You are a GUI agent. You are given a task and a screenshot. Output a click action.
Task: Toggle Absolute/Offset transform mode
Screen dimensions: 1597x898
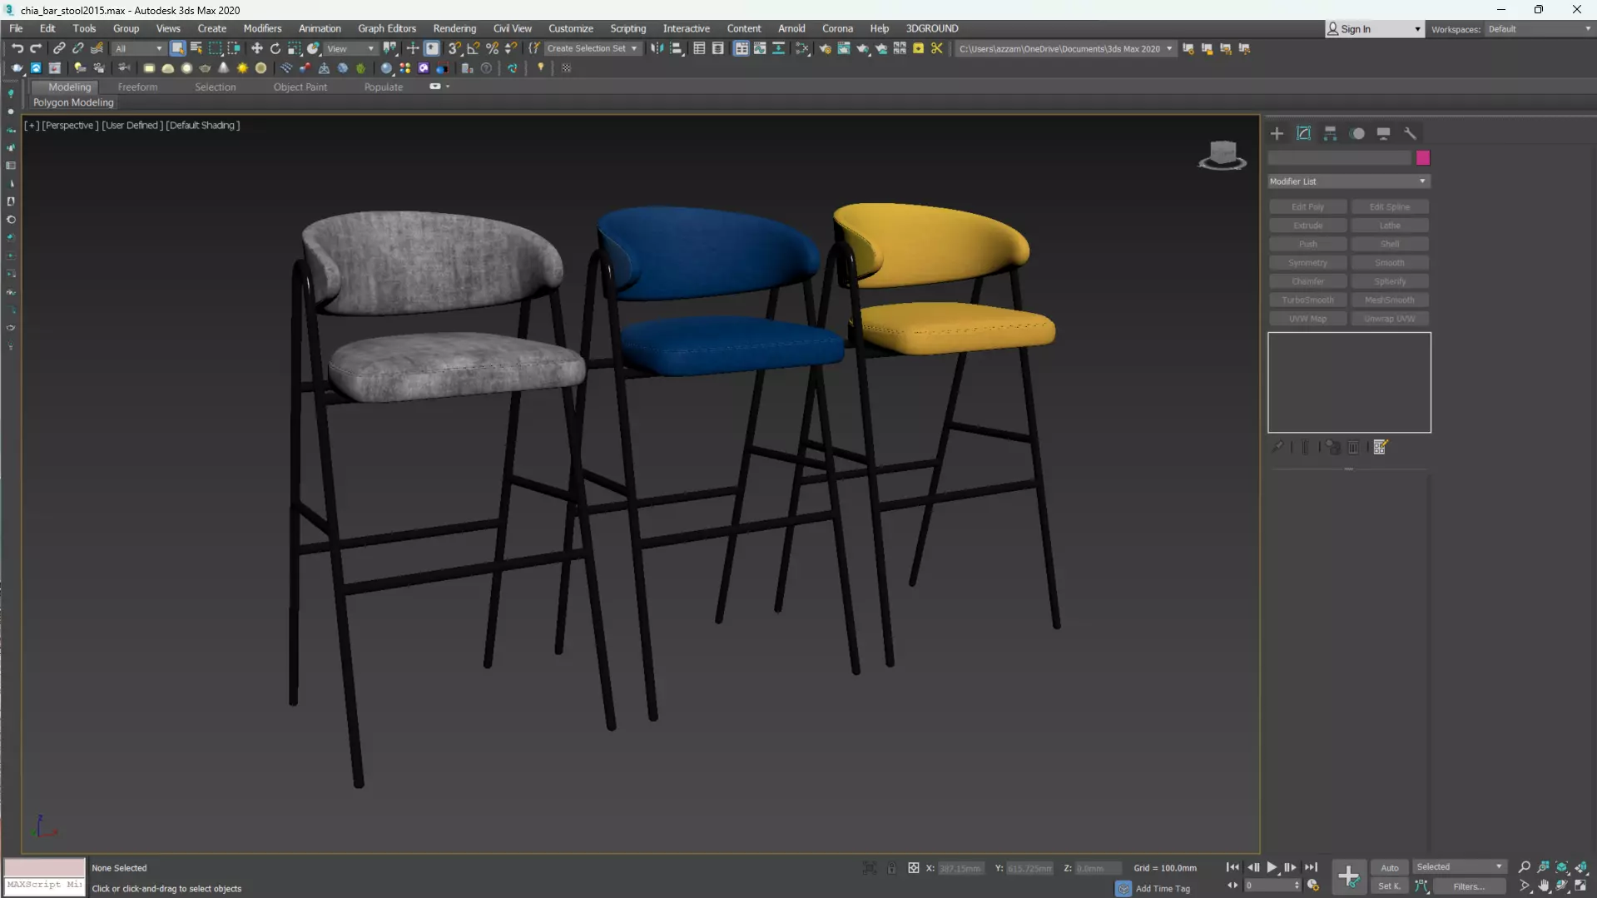coord(914,868)
